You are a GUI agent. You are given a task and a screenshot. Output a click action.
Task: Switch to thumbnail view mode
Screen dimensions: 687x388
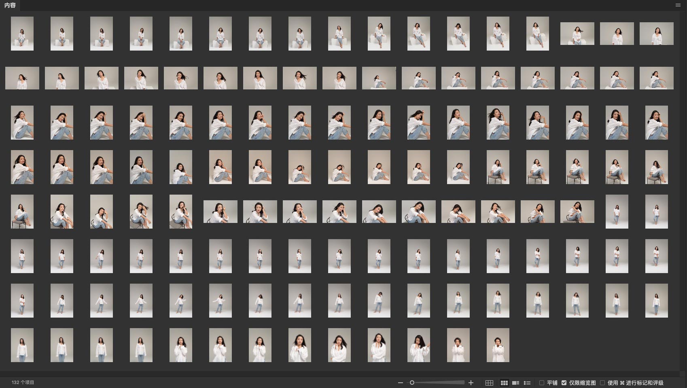[x=504, y=383]
